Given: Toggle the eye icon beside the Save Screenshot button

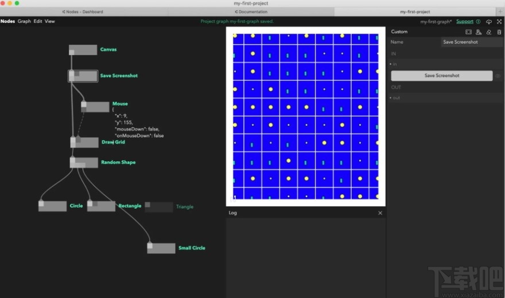Looking at the screenshot, I should pyautogui.click(x=498, y=76).
